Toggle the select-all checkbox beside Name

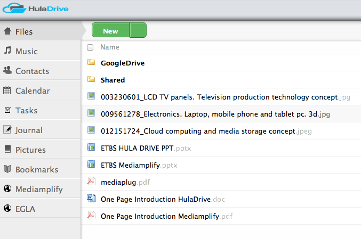pyautogui.click(x=90, y=47)
